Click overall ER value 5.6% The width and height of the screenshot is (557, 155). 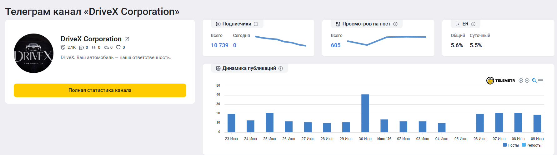(457, 45)
